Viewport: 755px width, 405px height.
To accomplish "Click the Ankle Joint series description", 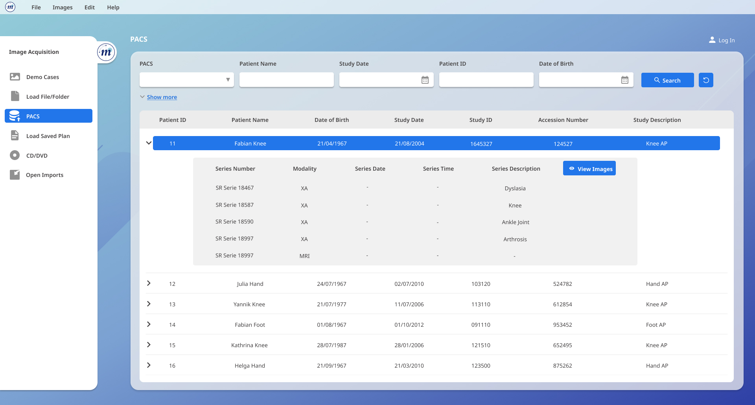I will pyautogui.click(x=516, y=222).
